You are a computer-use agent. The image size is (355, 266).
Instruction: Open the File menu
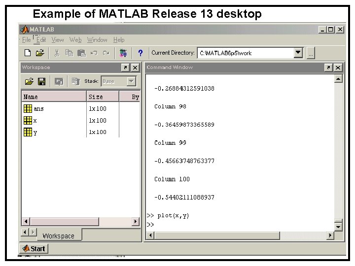pos(26,40)
